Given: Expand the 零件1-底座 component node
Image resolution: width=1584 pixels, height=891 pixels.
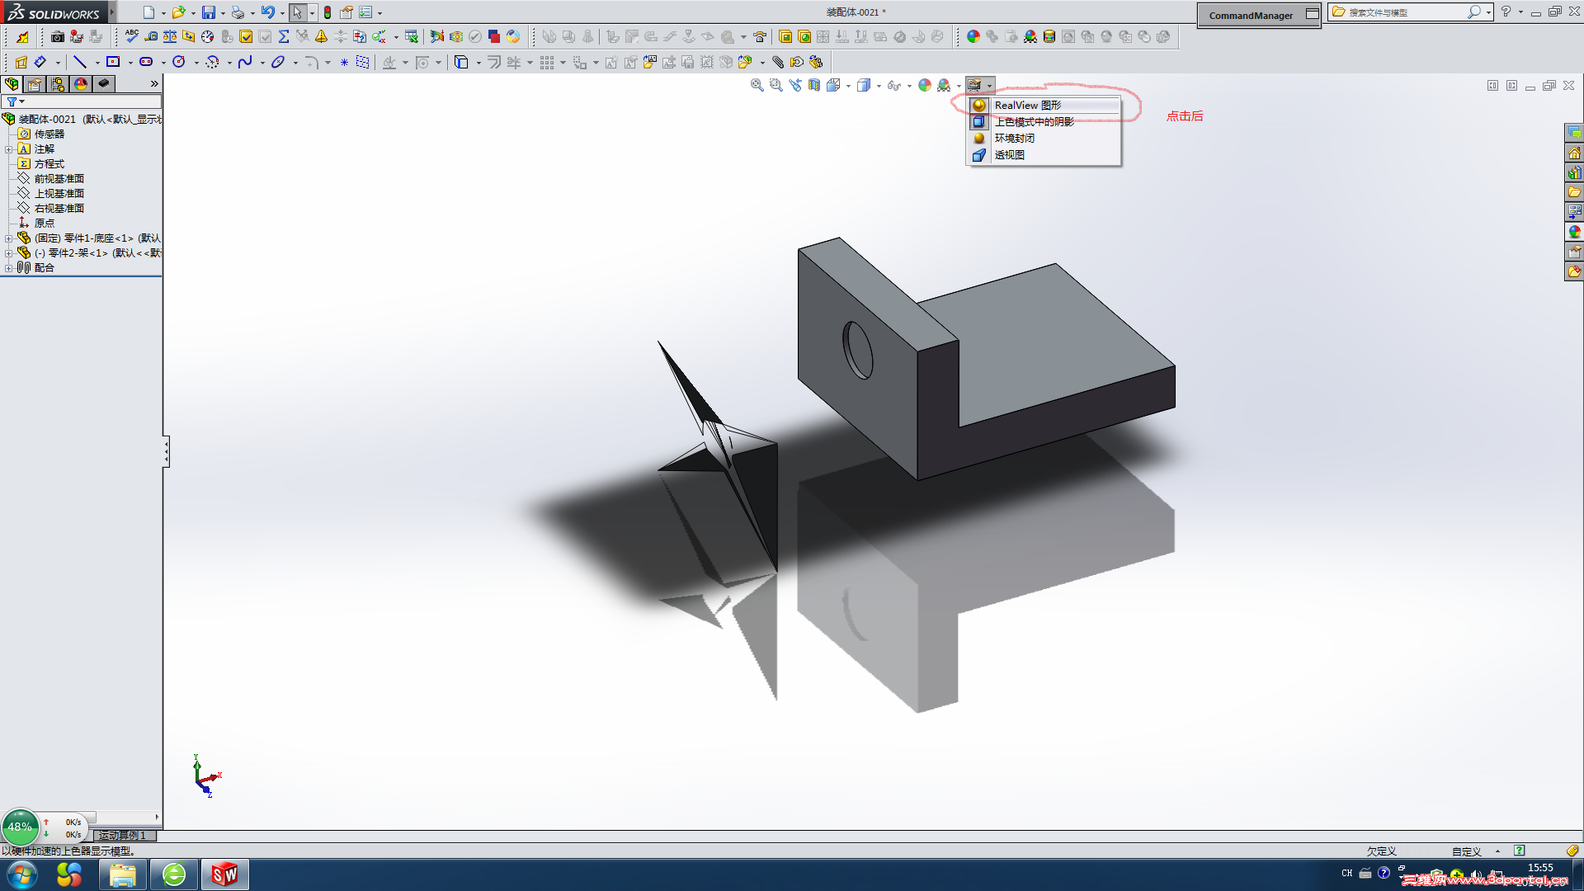Looking at the screenshot, I should [8, 238].
